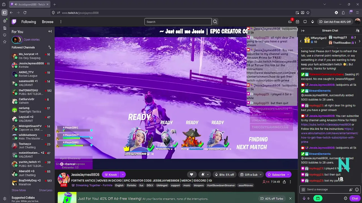Open the chat community users icon

point(357,30)
